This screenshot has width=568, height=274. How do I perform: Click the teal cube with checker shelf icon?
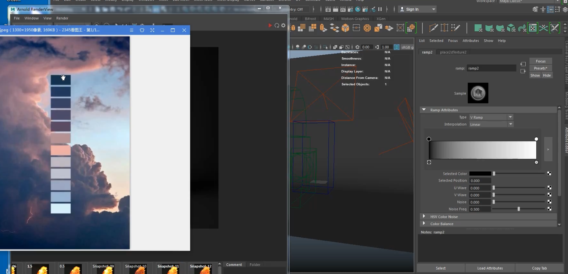click(511, 28)
